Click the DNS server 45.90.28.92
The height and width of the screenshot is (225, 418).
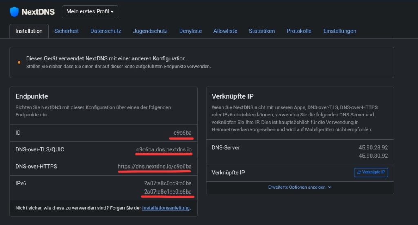(373, 147)
